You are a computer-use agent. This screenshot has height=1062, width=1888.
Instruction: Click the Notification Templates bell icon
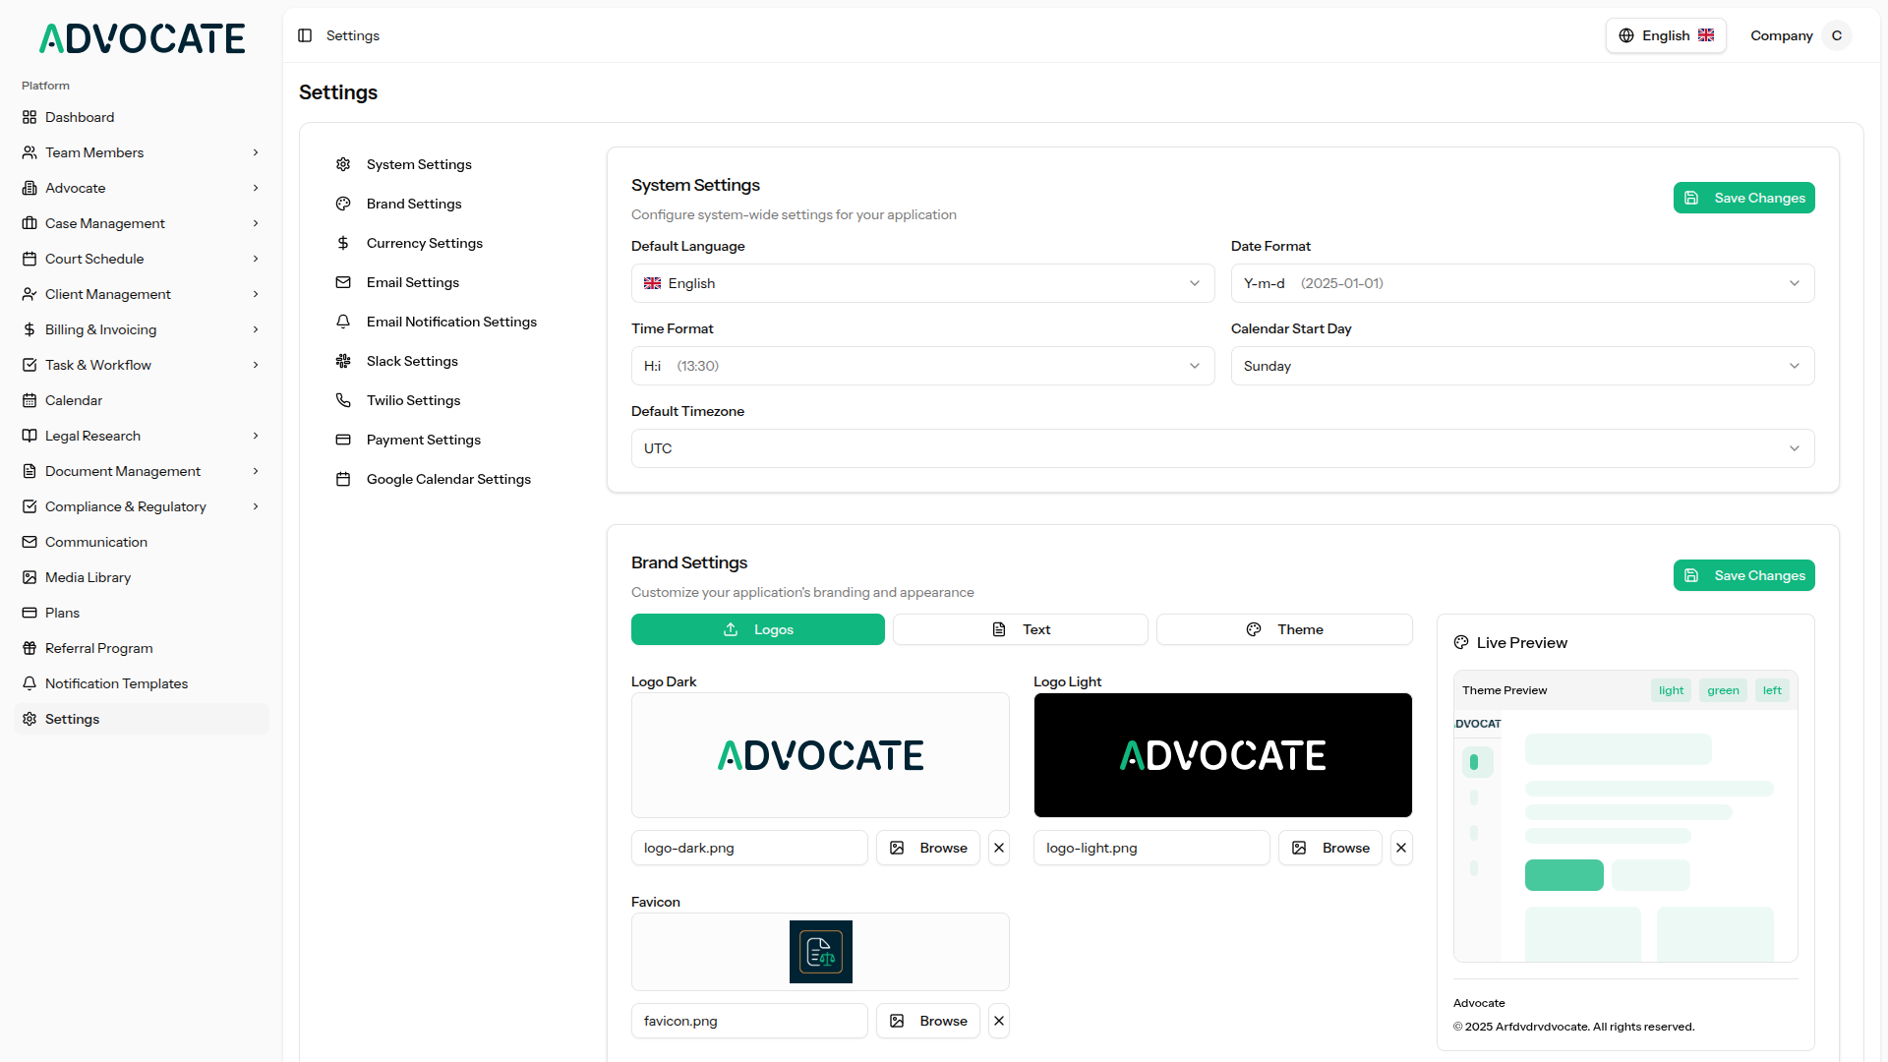(x=29, y=683)
